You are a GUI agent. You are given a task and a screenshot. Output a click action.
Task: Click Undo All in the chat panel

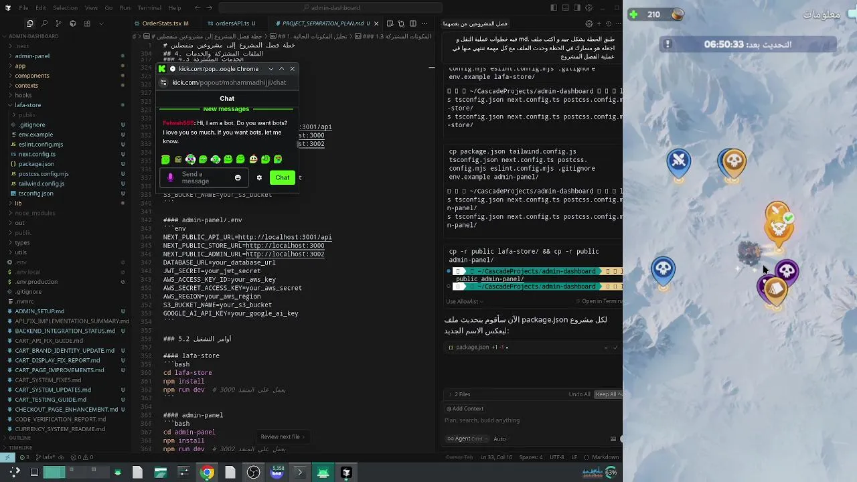[579, 394]
